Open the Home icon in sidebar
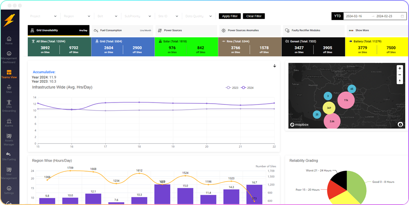 (9, 40)
